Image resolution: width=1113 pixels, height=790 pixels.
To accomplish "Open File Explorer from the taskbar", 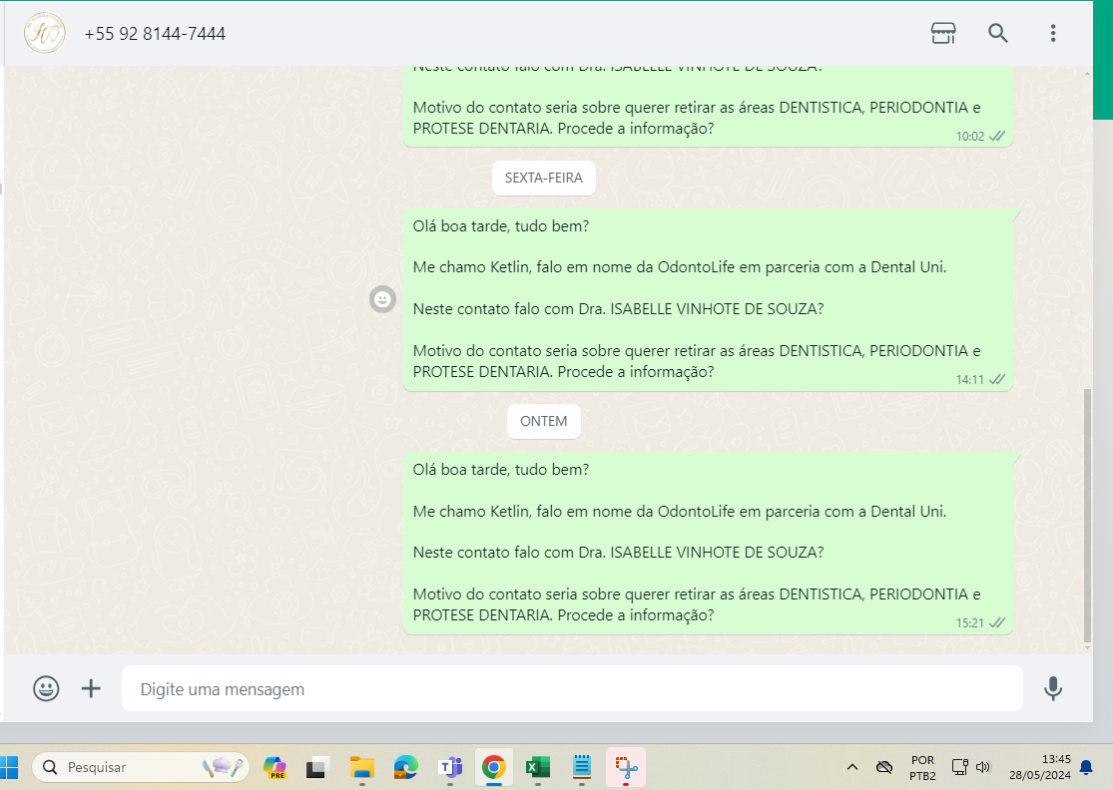I will point(362,767).
